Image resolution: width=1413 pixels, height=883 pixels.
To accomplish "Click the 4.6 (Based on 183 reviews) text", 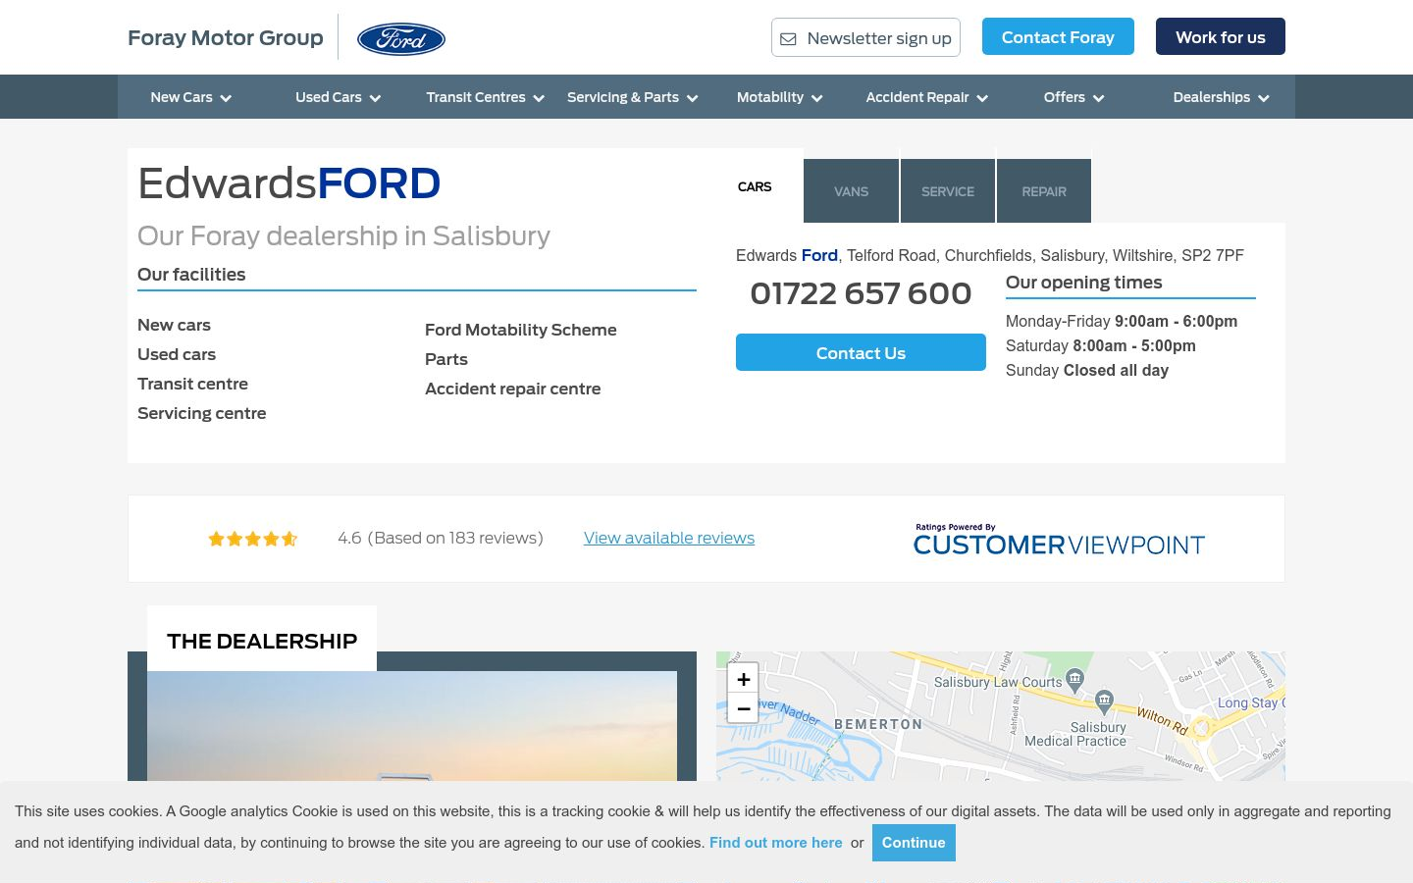I will pyautogui.click(x=441, y=538).
